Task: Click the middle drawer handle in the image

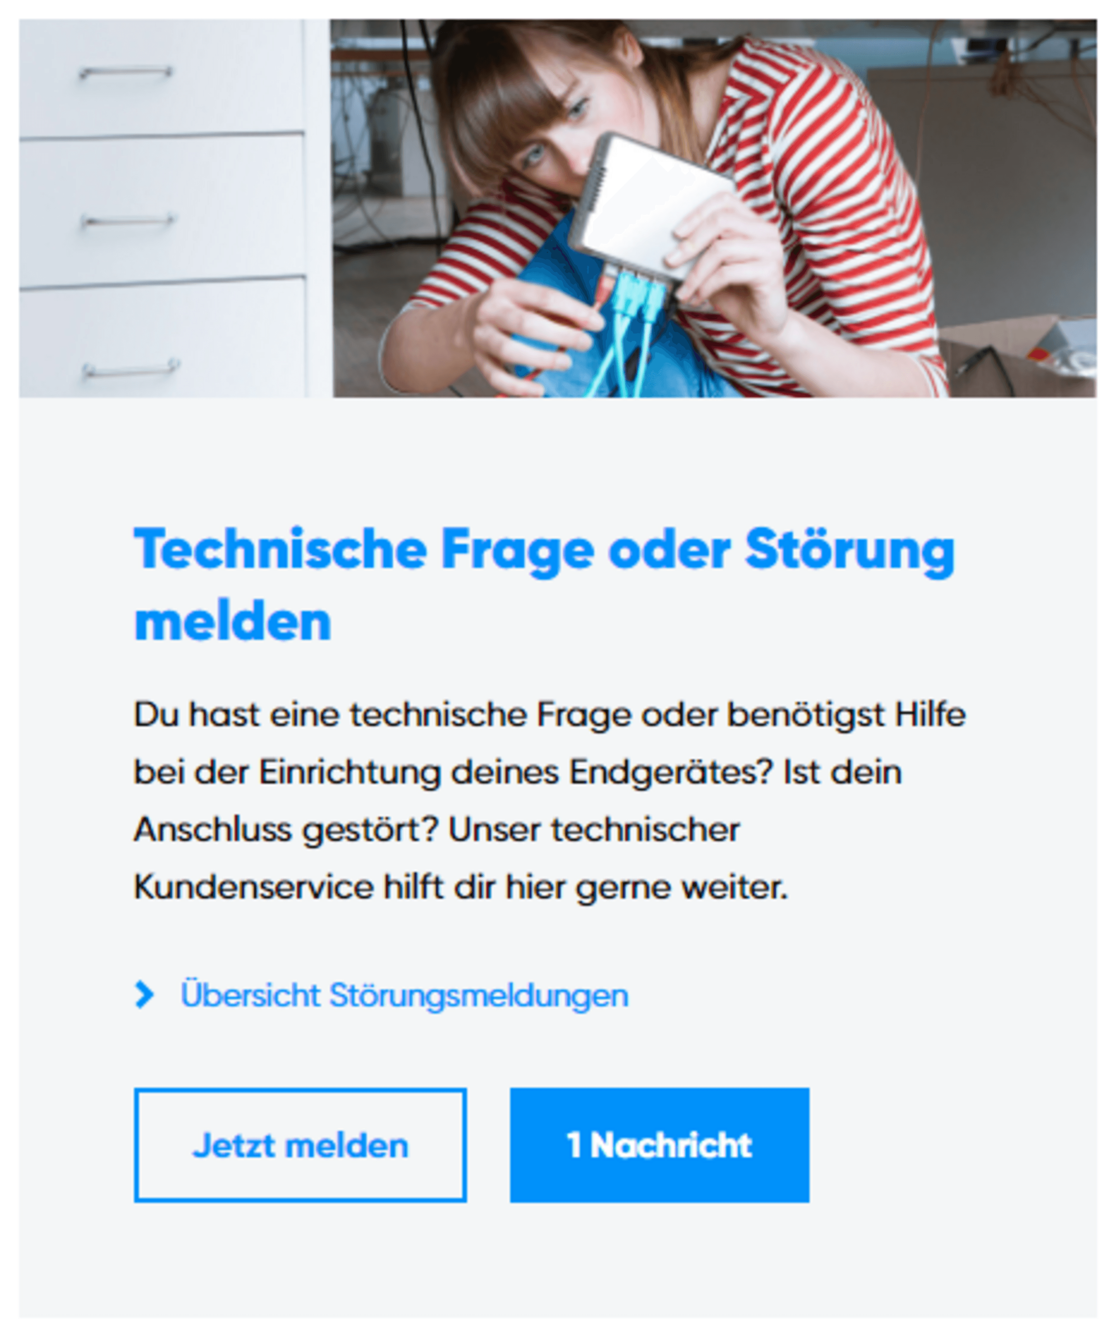Action: [x=128, y=220]
